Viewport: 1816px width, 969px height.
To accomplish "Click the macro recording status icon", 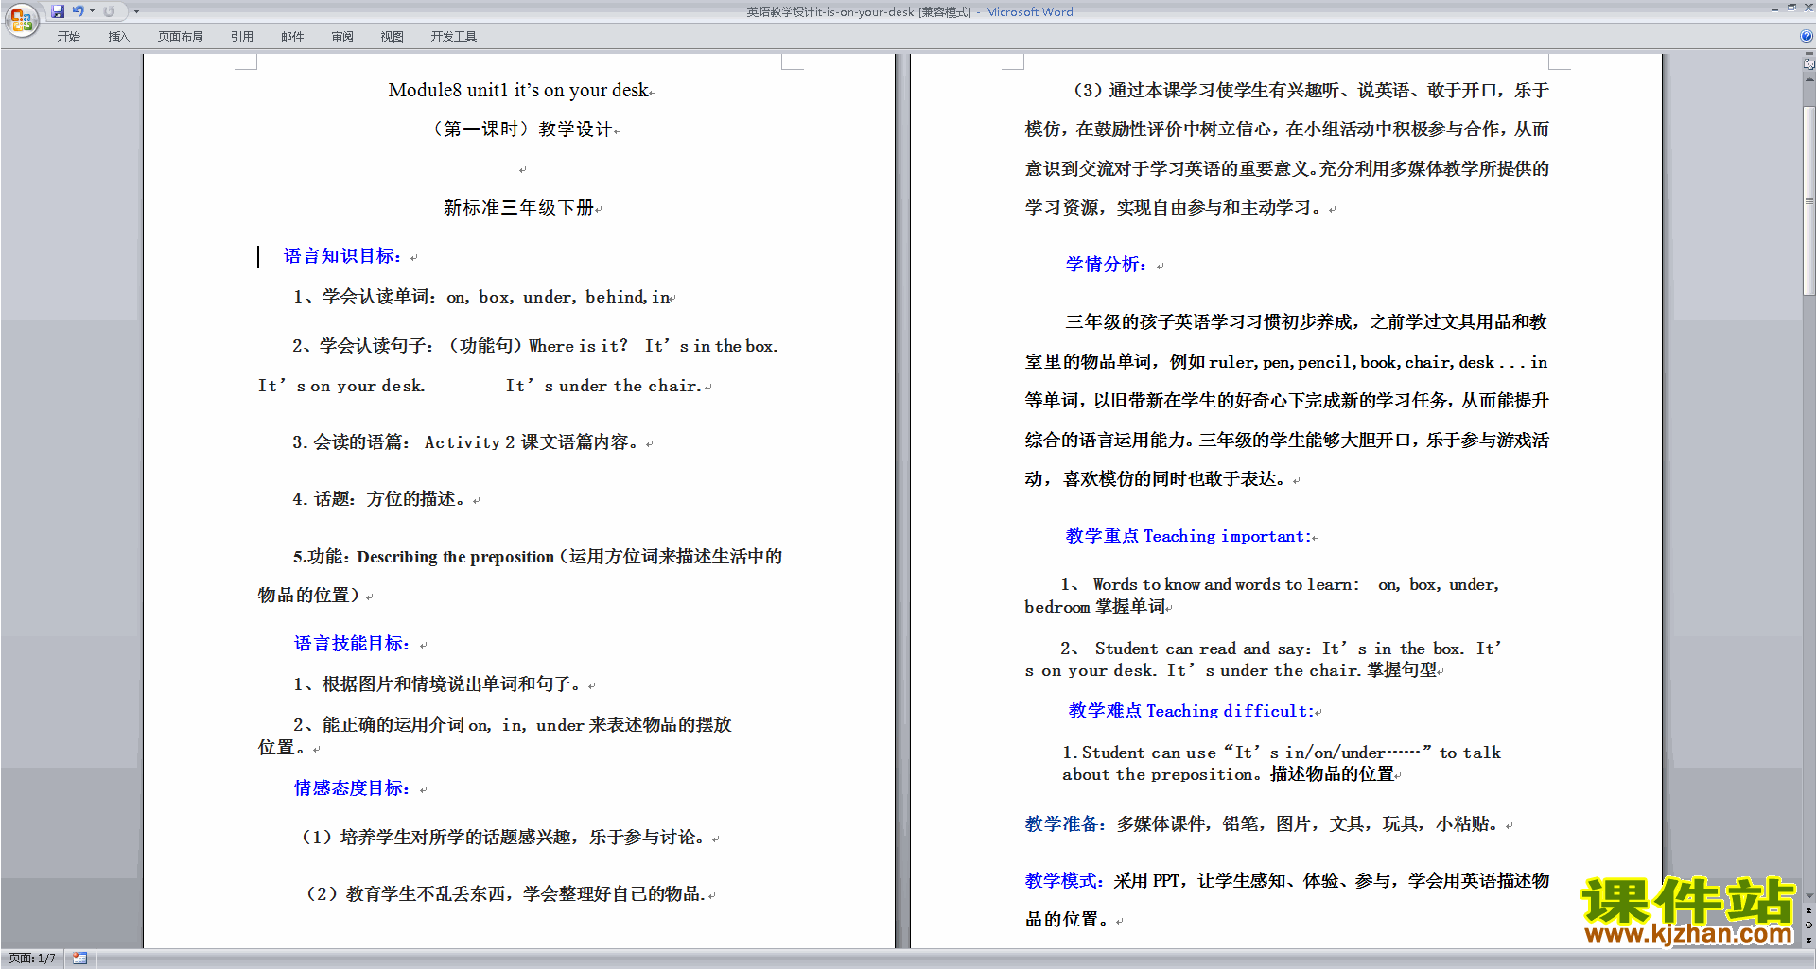I will coord(79,959).
